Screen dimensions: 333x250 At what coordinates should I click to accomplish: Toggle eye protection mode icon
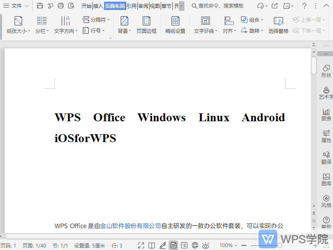click(206, 245)
